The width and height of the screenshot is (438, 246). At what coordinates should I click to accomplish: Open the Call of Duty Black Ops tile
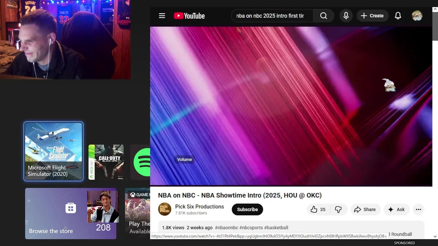pyautogui.click(x=106, y=162)
